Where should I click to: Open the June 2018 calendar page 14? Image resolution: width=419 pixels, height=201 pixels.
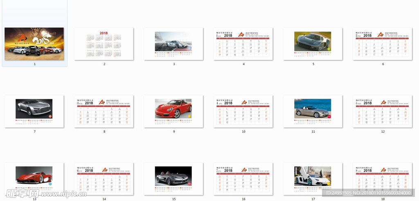(x=104, y=178)
